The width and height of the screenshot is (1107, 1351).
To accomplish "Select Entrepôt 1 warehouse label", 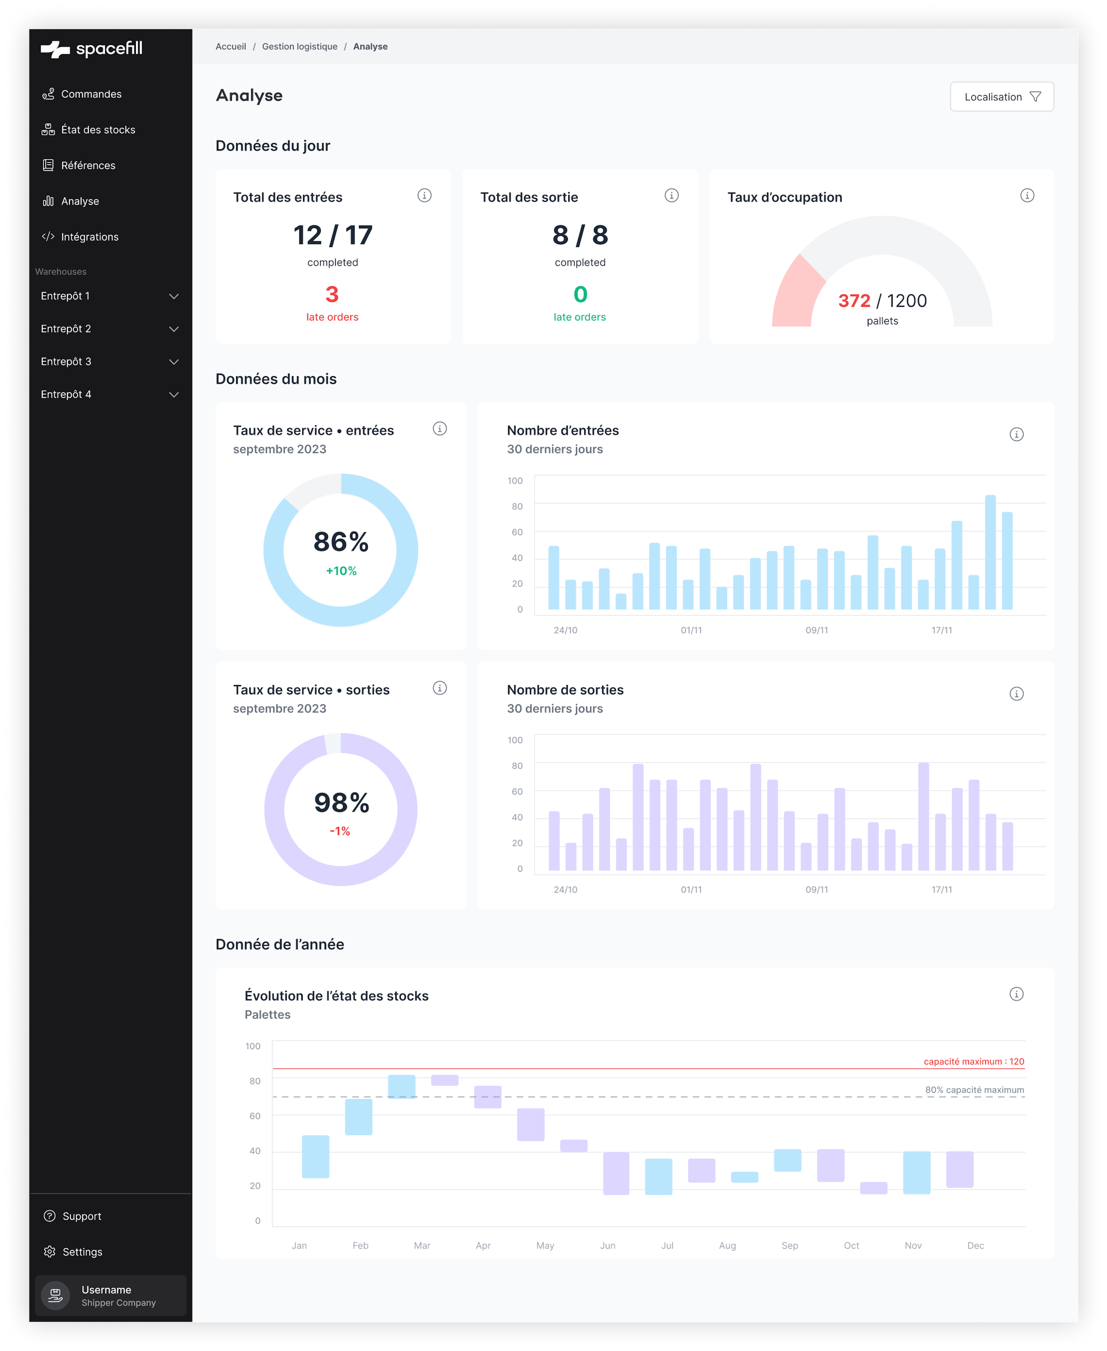I will pos(65,296).
